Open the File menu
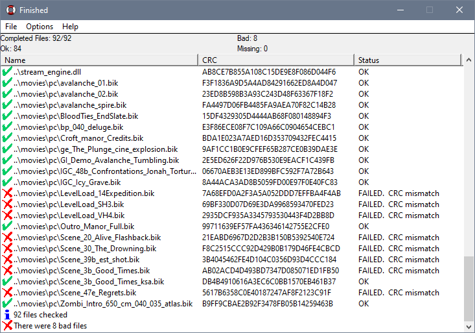Screen dimensions: 475x333 (11, 27)
